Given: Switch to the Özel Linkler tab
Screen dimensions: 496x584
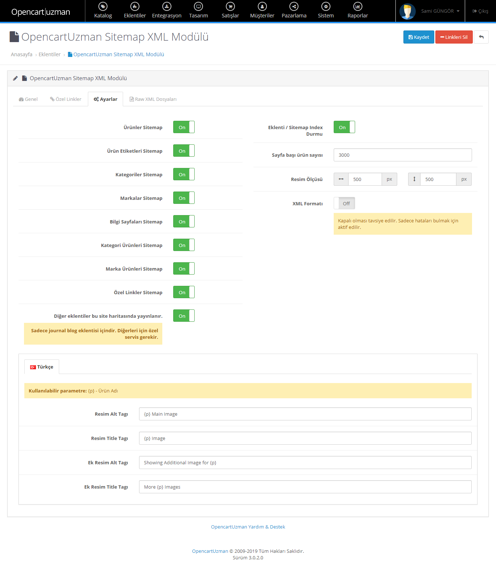Looking at the screenshot, I should point(66,99).
